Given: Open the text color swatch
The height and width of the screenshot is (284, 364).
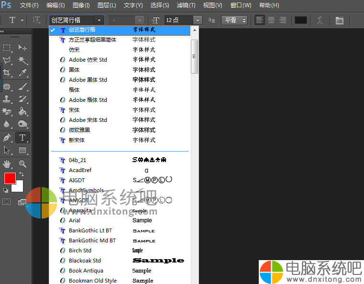Looking at the screenshot, I should click(x=301, y=20).
